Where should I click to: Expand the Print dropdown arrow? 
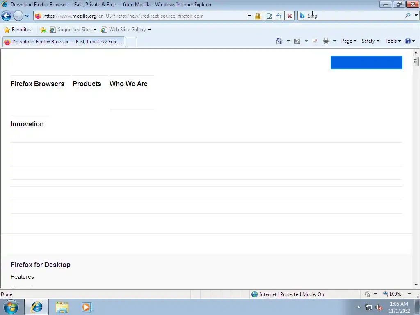[335, 41]
